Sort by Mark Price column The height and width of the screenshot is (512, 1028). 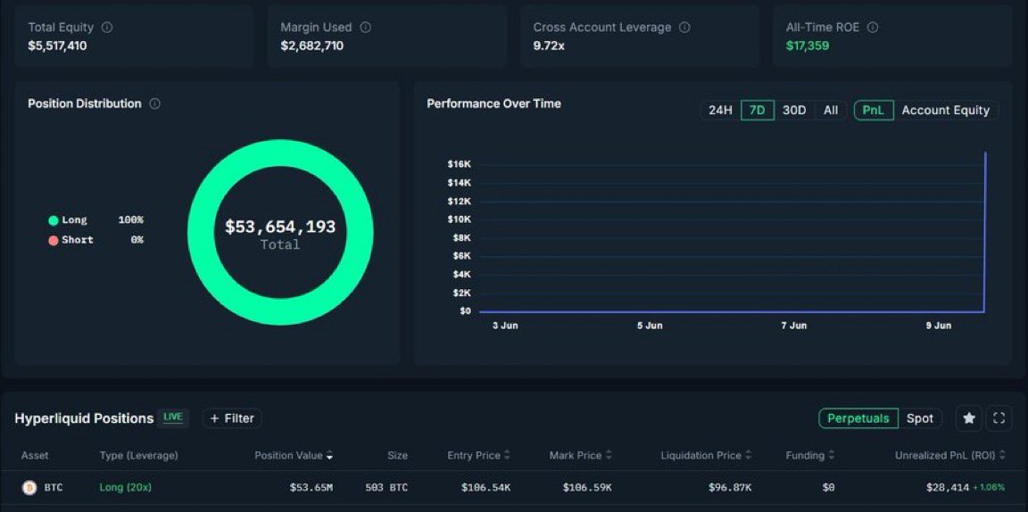(580, 456)
